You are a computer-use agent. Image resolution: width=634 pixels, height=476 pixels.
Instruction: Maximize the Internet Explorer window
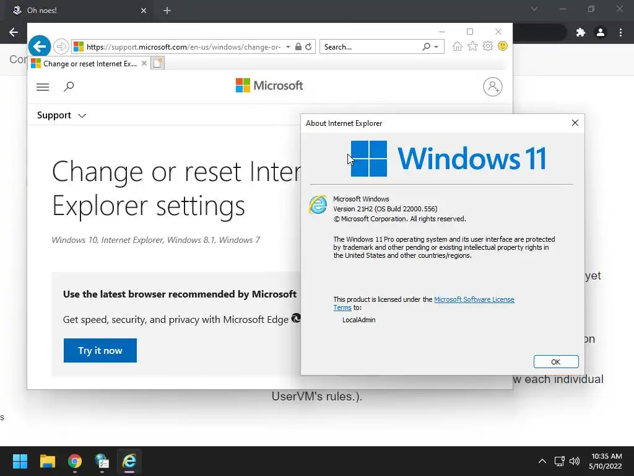(470, 32)
